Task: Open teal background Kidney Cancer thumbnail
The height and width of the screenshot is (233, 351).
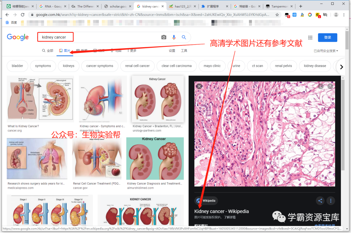Action: [155, 158]
